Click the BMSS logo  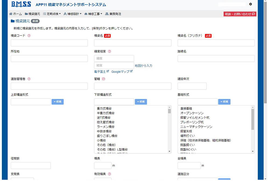click(21, 4)
